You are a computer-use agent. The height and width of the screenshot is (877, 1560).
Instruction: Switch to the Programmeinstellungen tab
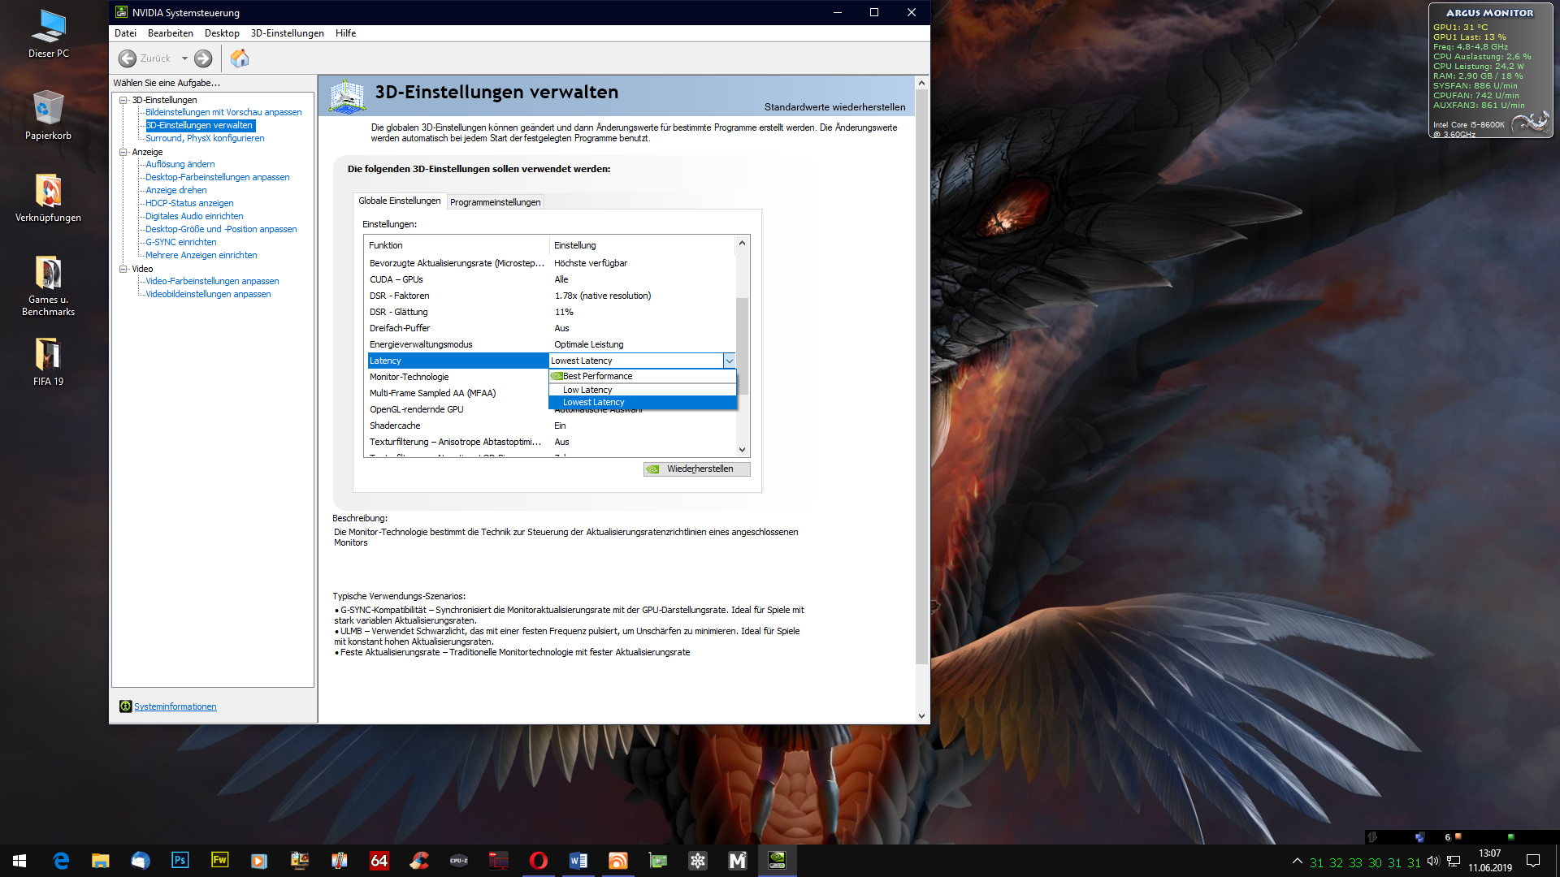[495, 202]
